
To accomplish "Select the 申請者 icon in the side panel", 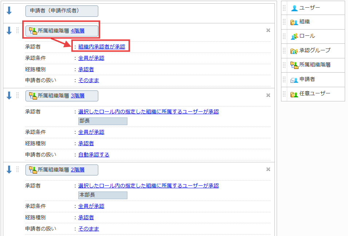I will pyautogui.click(x=294, y=80).
